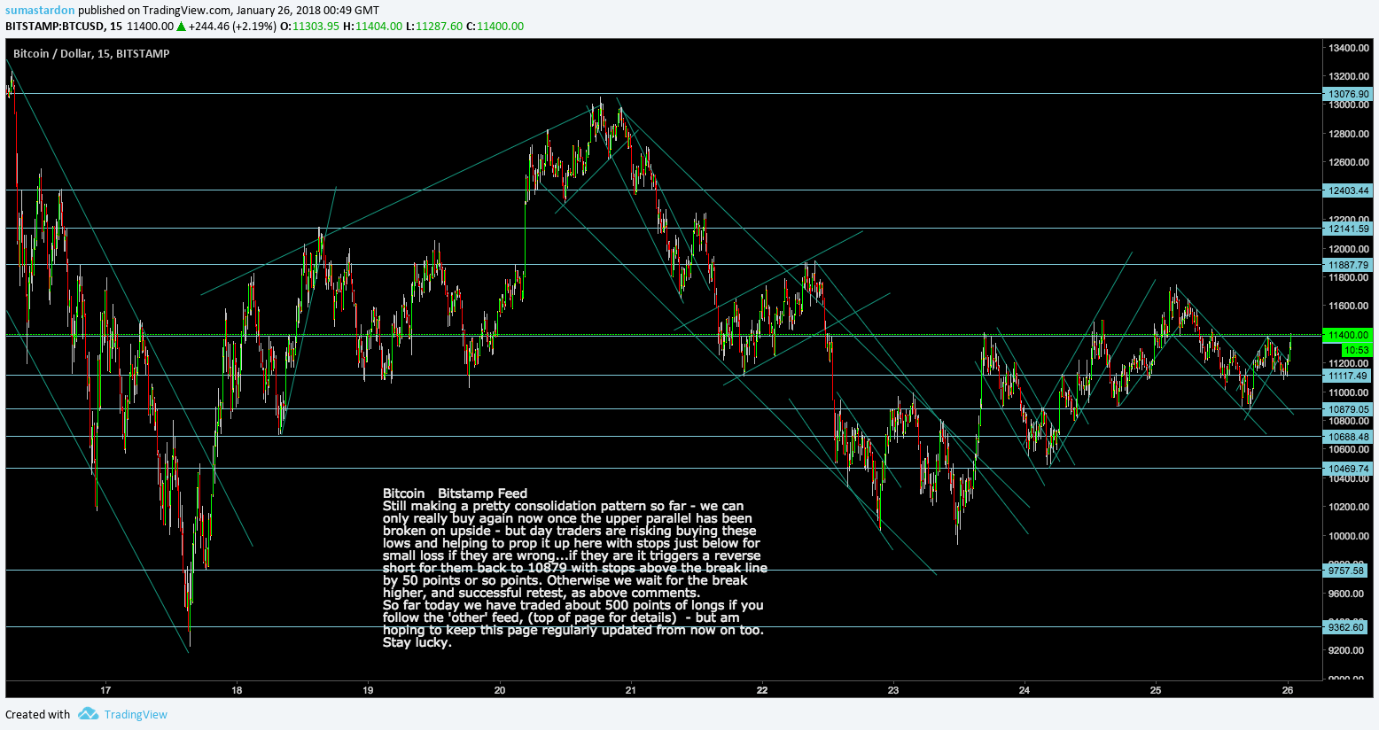The height and width of the screenshot is (730, 1379).
Task: Click the 13200.00 price axis tick
Action: pyautogui.click(x=1349, y=76)
